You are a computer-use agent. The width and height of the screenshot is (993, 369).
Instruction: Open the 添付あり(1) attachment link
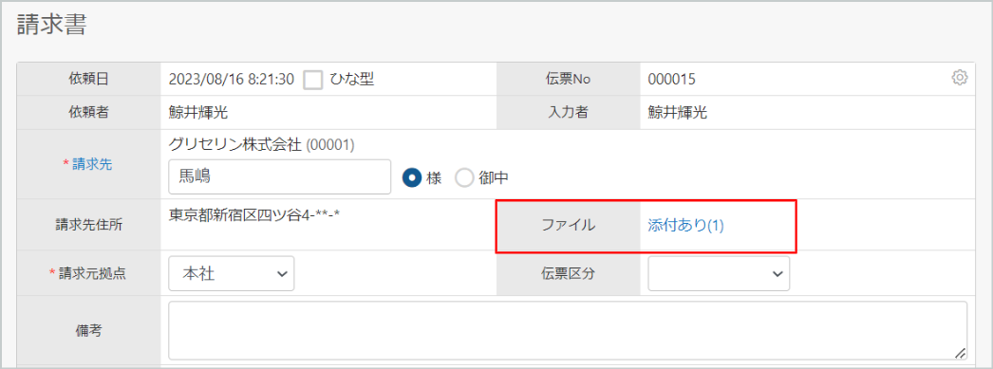[685, 226]
